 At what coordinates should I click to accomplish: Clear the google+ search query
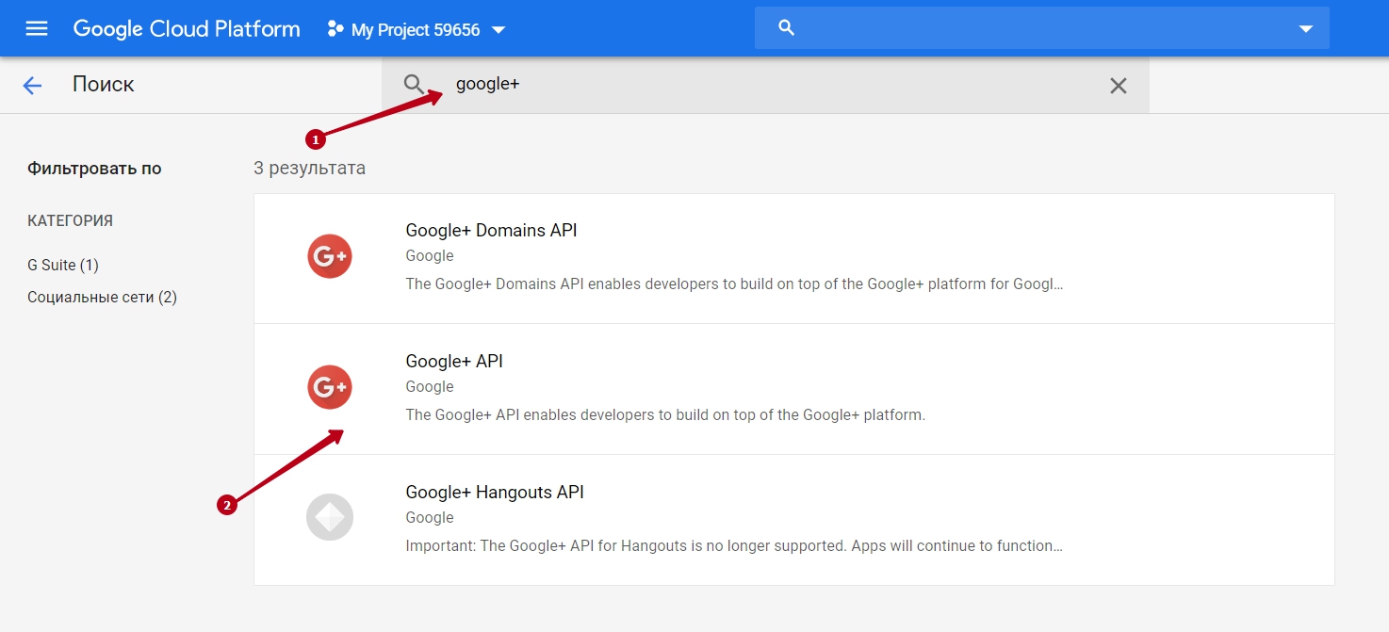tap(1119, 86)
